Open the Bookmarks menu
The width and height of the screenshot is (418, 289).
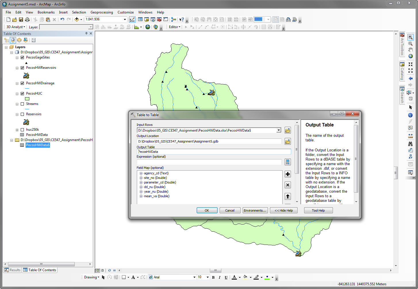pos(46,12)
